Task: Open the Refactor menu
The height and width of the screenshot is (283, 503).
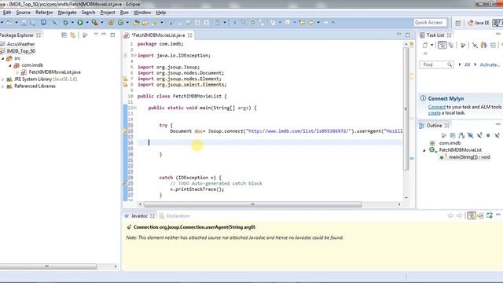Action: tap(44, 13)
